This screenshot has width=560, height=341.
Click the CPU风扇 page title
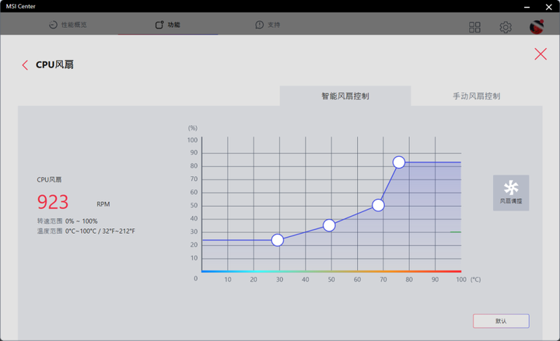54,64
